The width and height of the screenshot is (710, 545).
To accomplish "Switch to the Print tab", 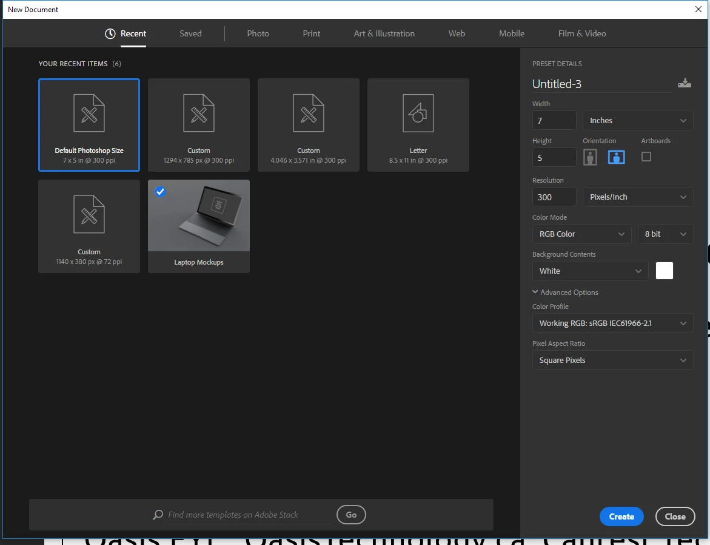I will coord(312,33).
